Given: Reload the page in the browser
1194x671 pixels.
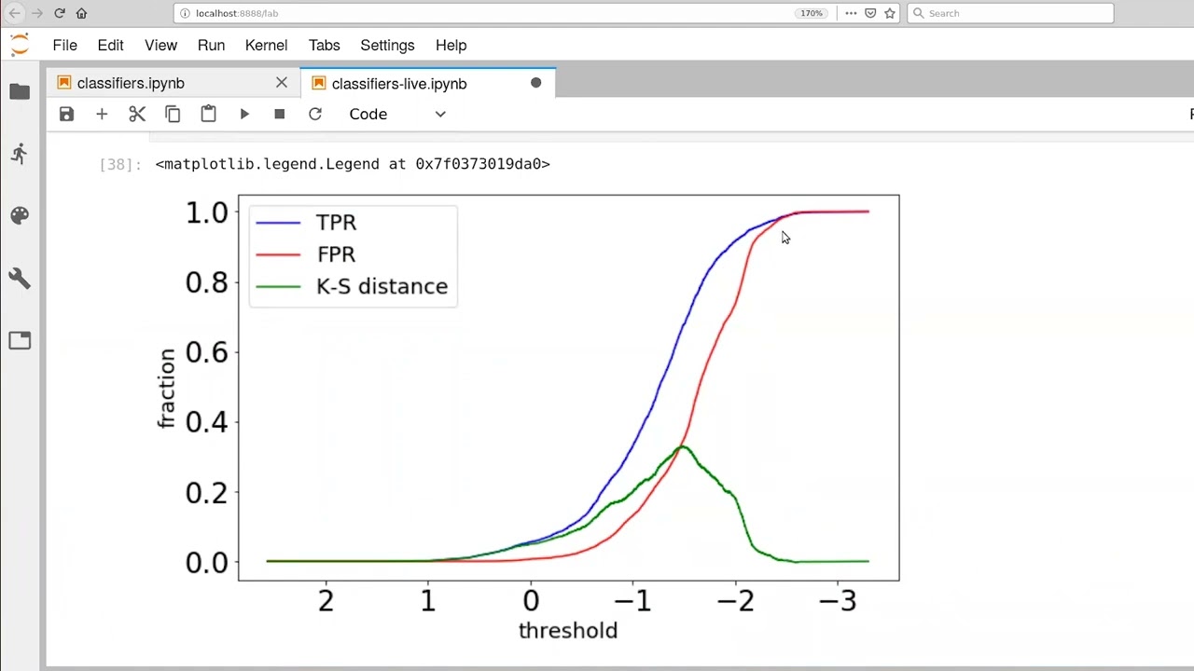Looking at the screenshot, I should [60, 13].
